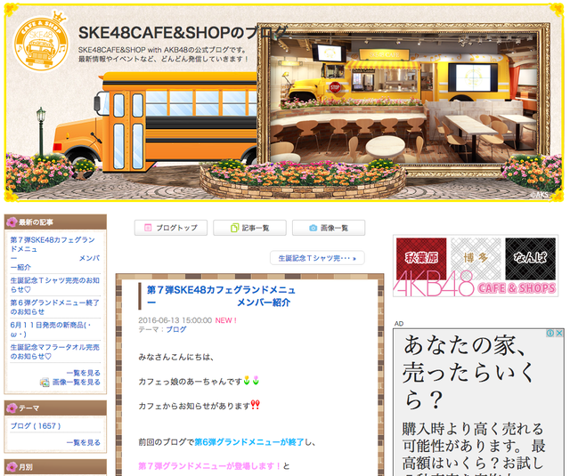This screenshot has height=476, width=570.
Task: Click the ブログトップ button
Action: 171,228
